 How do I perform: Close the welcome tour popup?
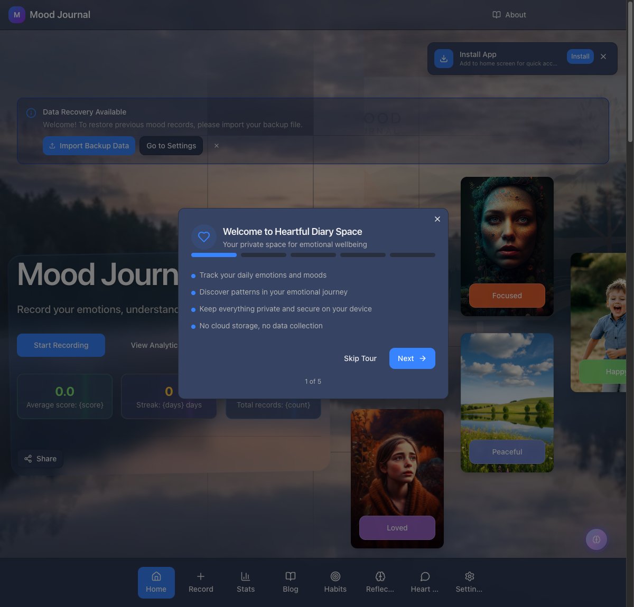(437, 219)
